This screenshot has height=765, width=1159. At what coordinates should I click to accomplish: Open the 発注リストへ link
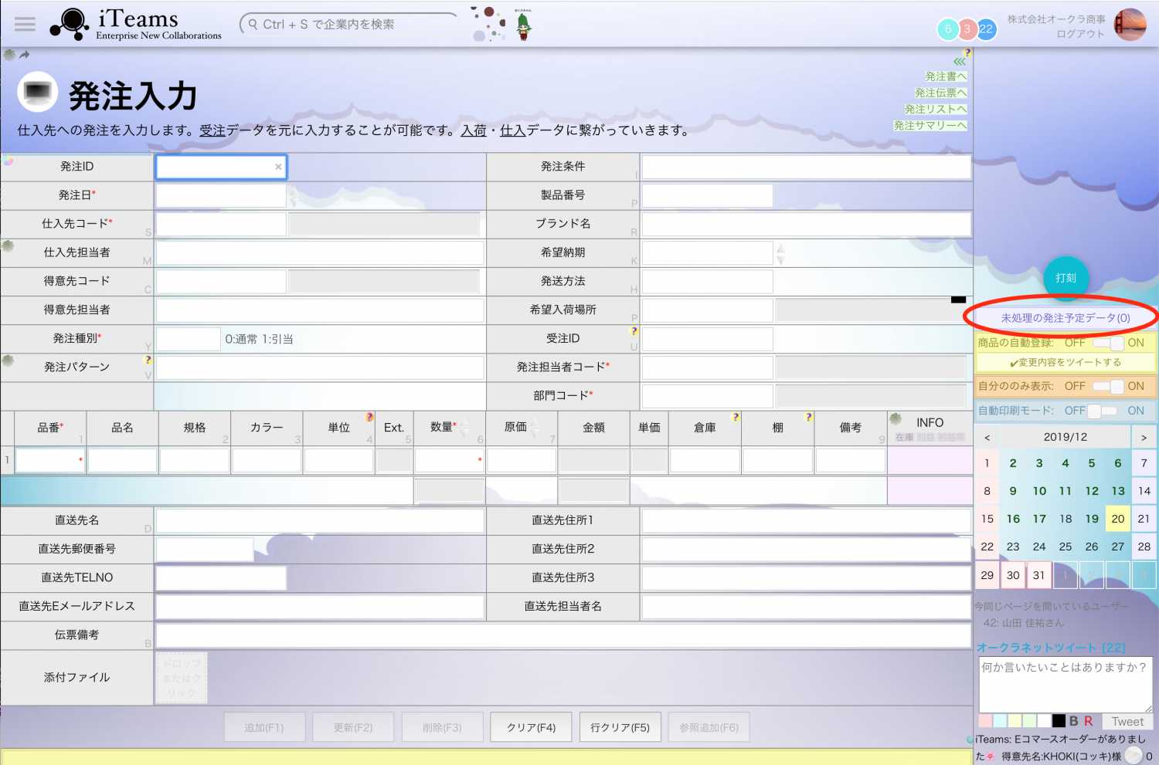coord(935,109)
